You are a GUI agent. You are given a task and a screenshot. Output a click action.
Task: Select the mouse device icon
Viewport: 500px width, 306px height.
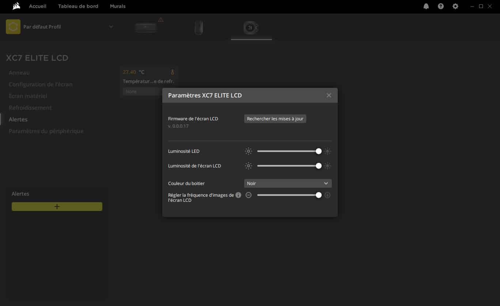(x=198, y=28)
